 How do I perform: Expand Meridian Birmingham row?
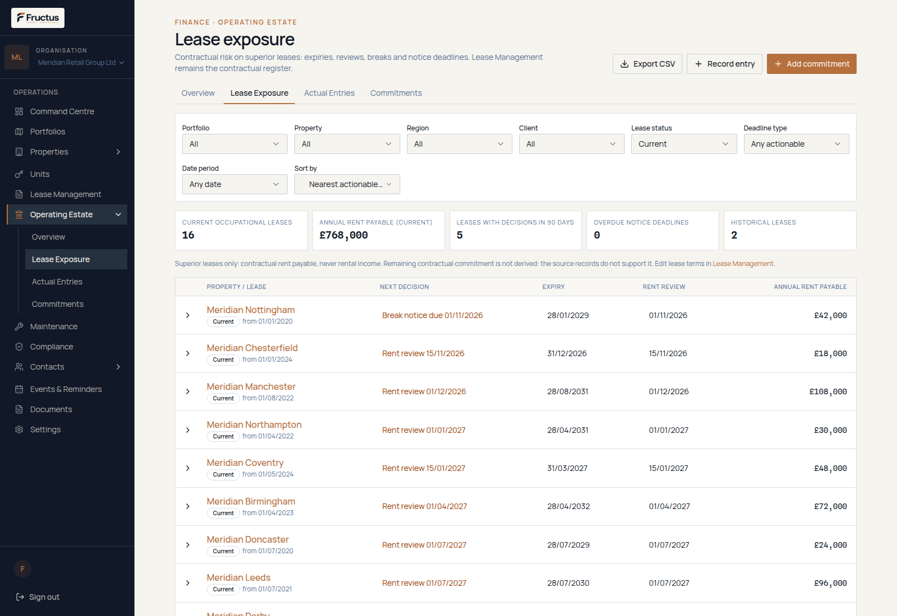point(188,506)
